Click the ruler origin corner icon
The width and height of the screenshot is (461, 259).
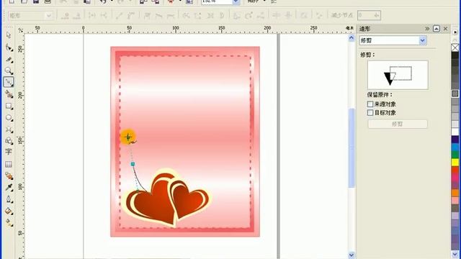(x=20, y=30)
